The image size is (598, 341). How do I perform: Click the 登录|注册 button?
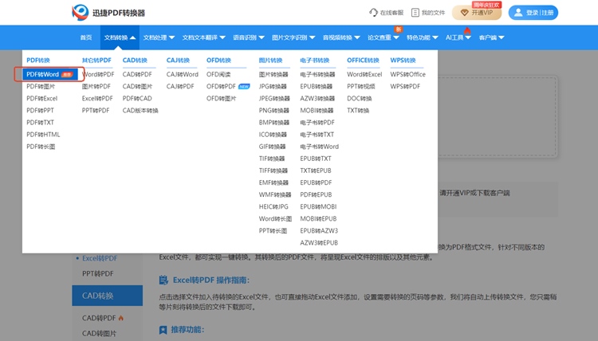click(x=533, y=13)
